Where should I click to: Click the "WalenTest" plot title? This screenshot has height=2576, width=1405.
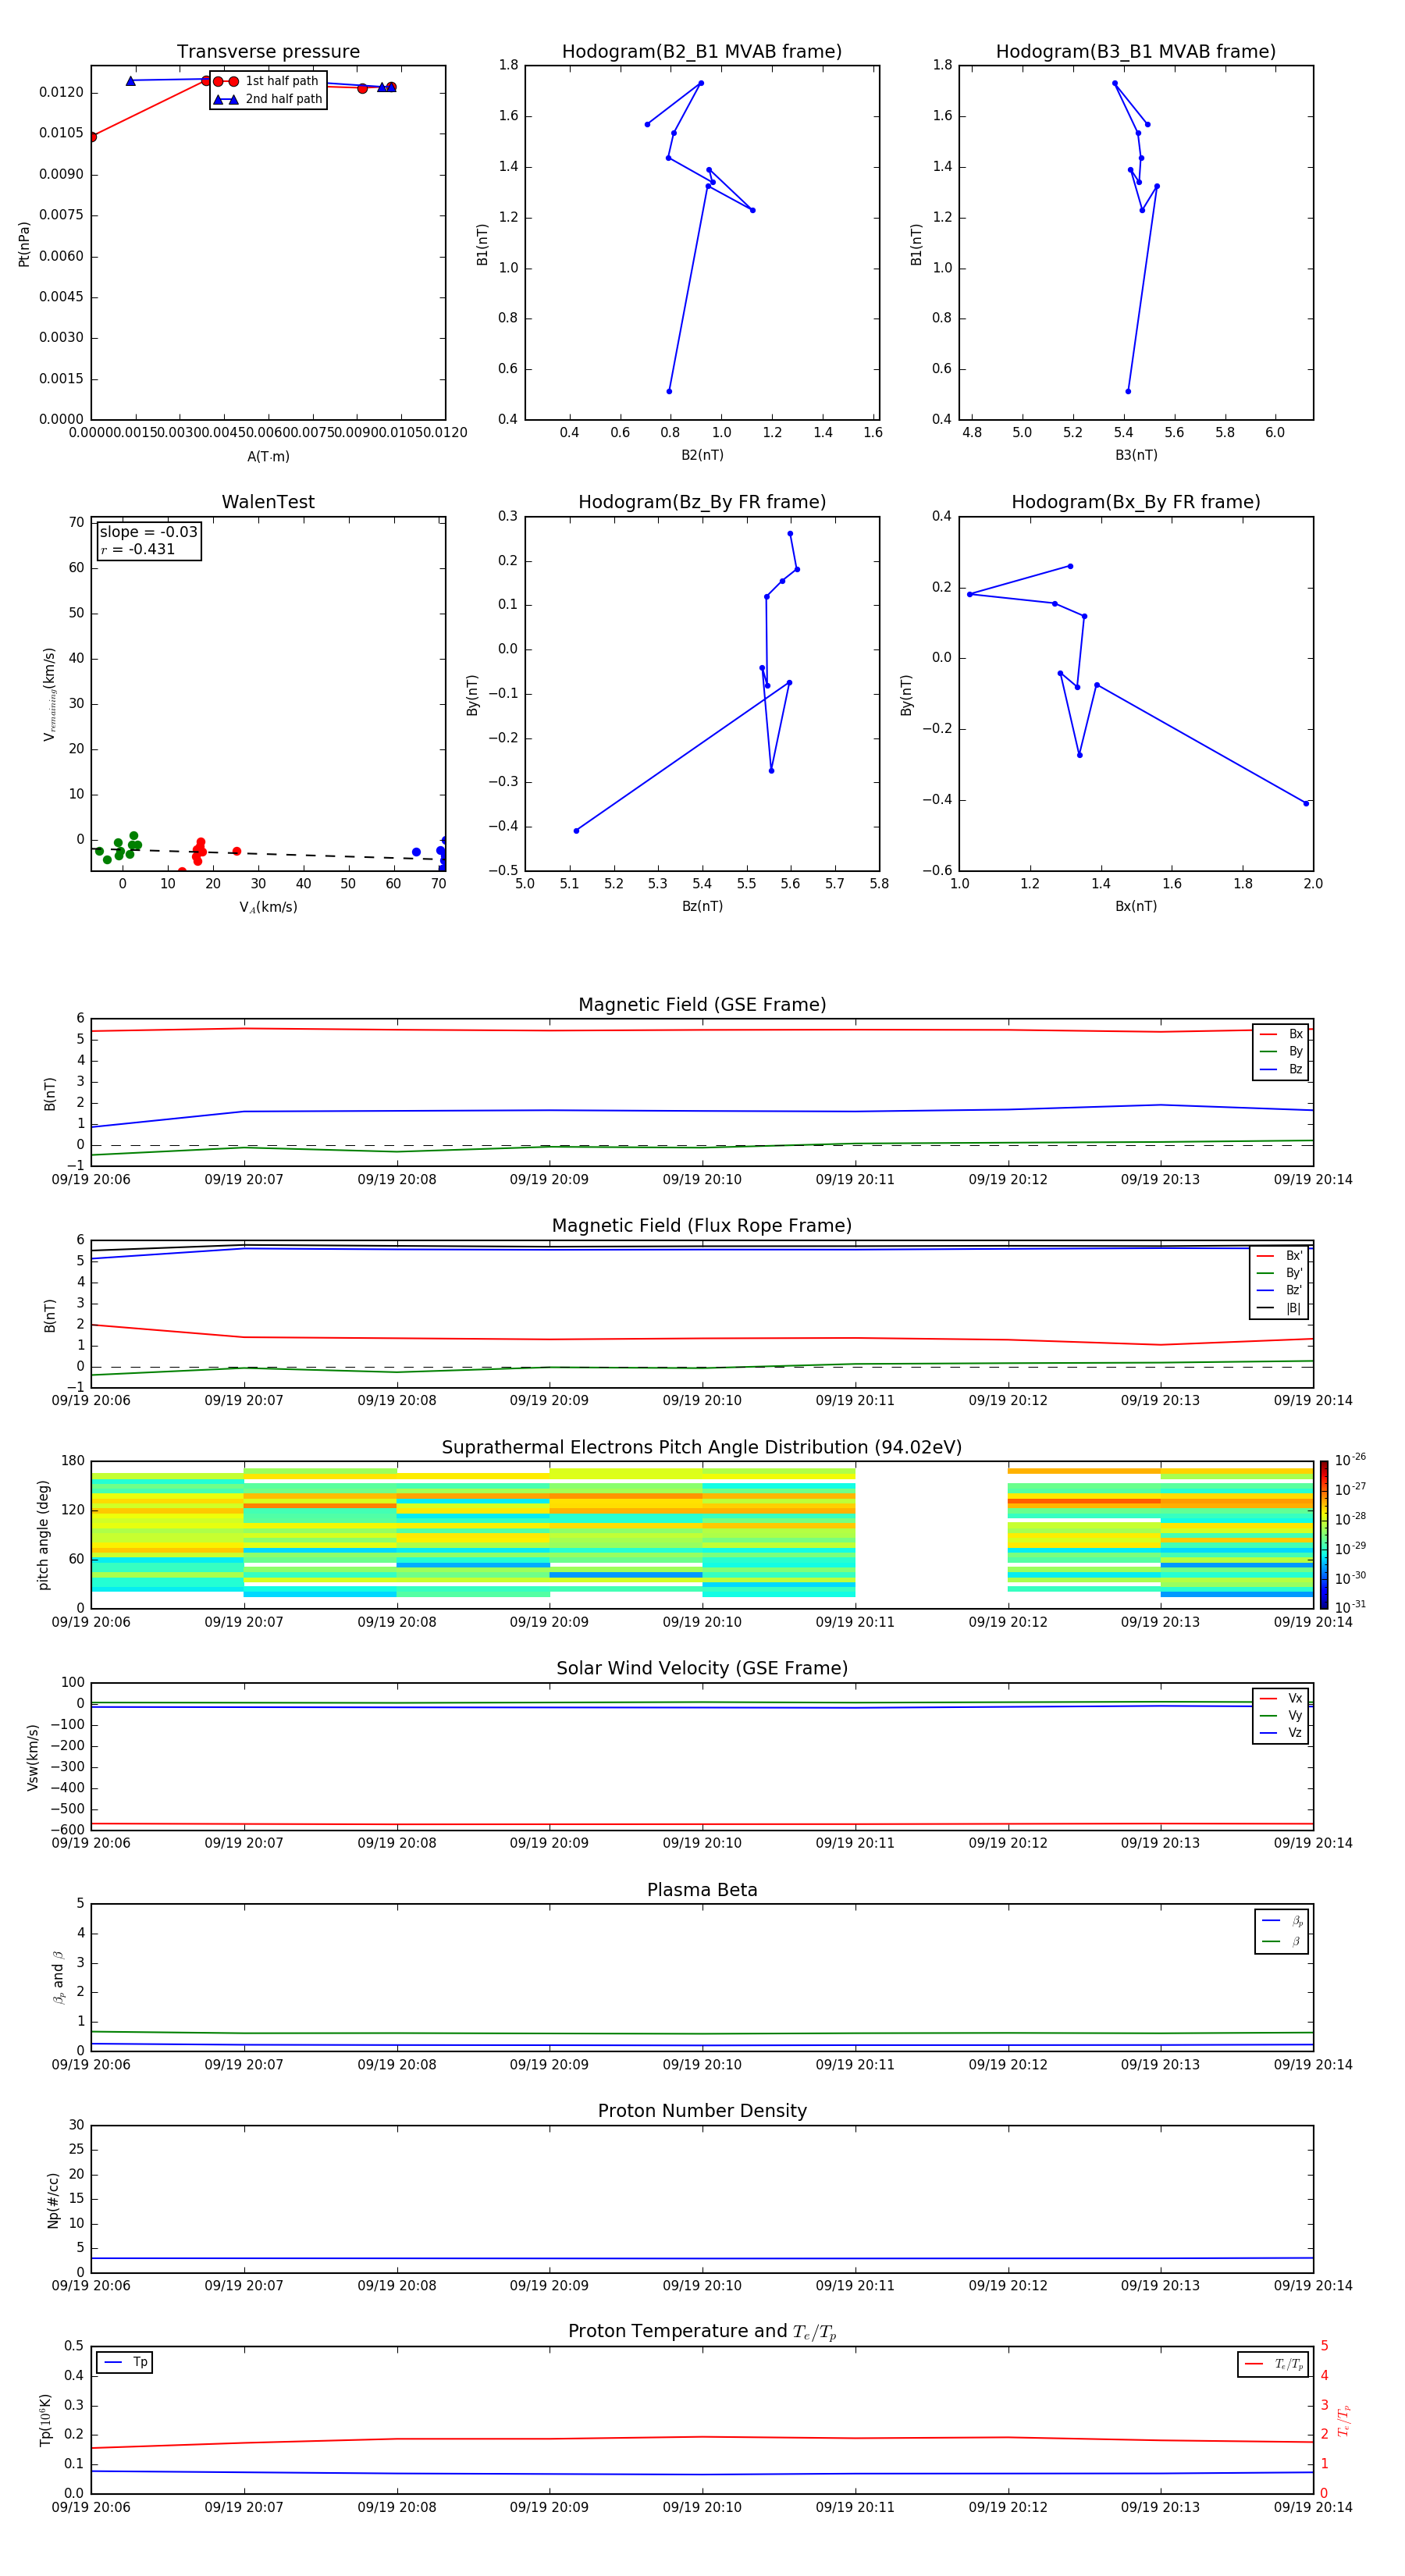tap(268, 502)
